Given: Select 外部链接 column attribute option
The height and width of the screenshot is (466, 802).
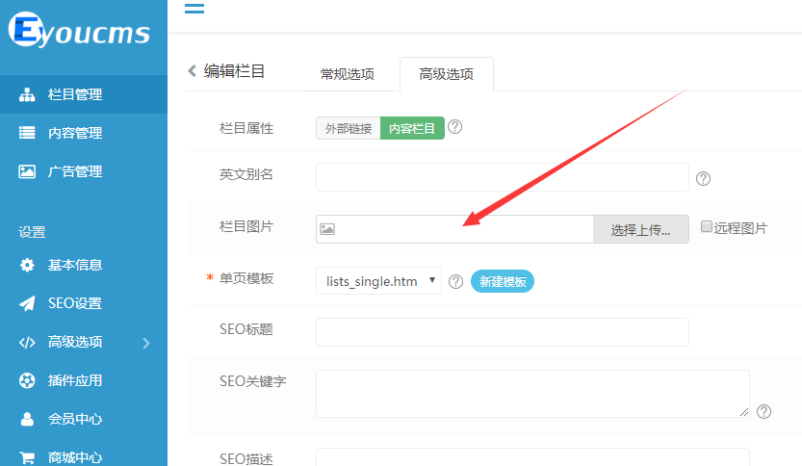Looking at the screenshot, I should 348,128.
